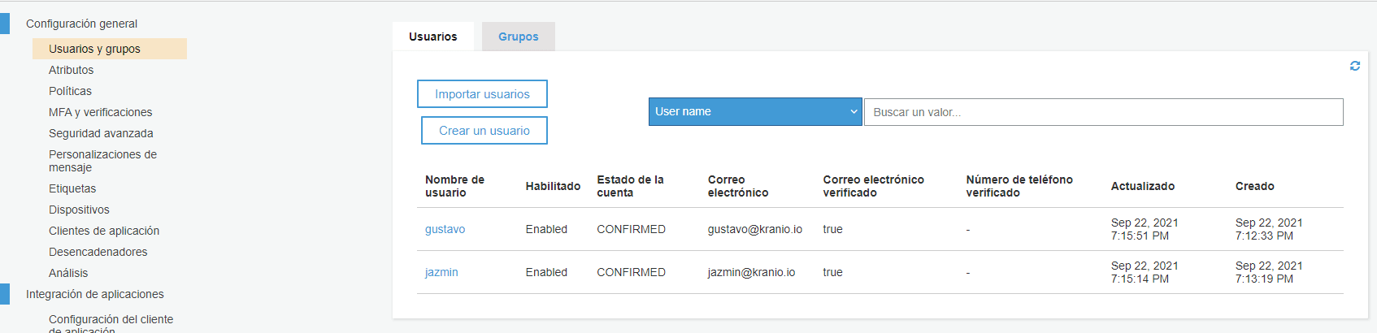1377x333 pixels.
Task: Click the Actualizado column header
Action: (1143, 186)
